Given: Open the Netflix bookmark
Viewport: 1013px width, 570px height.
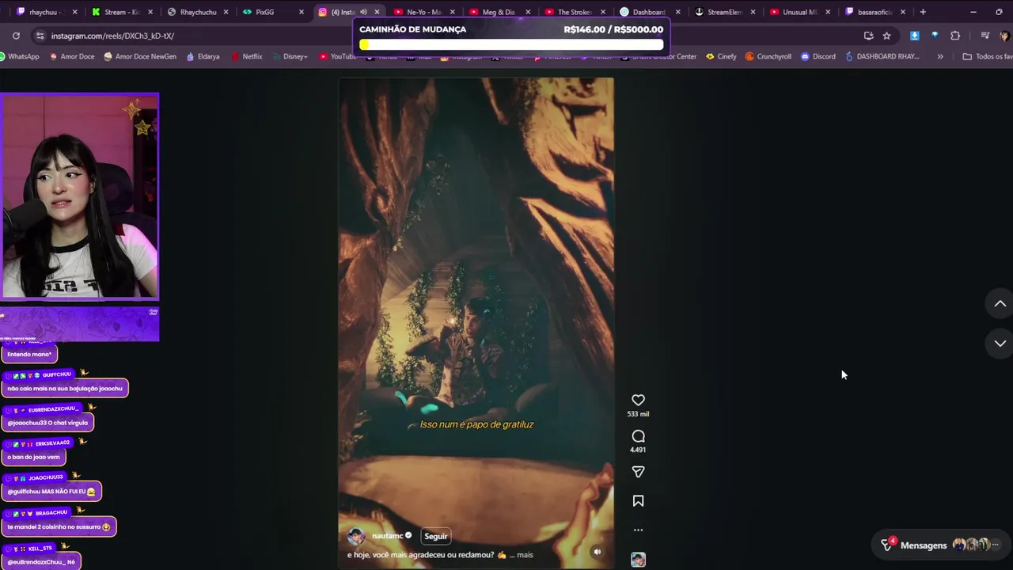Looking at the screenshot, I should coord(247,56).
